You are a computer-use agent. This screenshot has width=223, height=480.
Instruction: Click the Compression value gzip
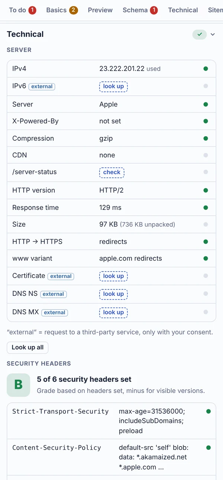(x=106, y=138)
